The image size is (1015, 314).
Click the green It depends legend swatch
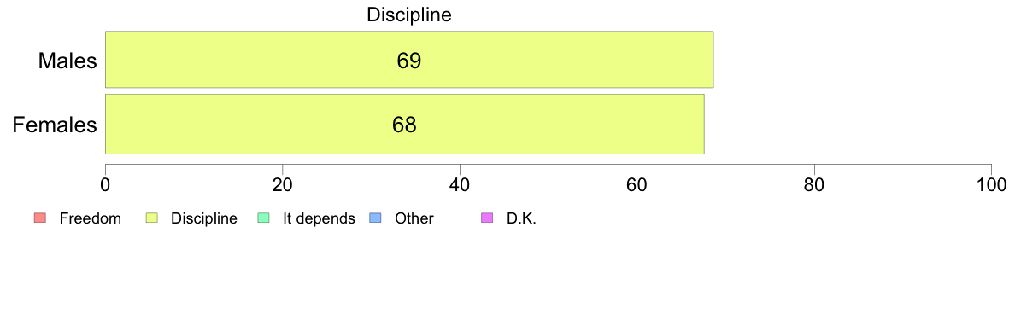click(x=263, y=218)
